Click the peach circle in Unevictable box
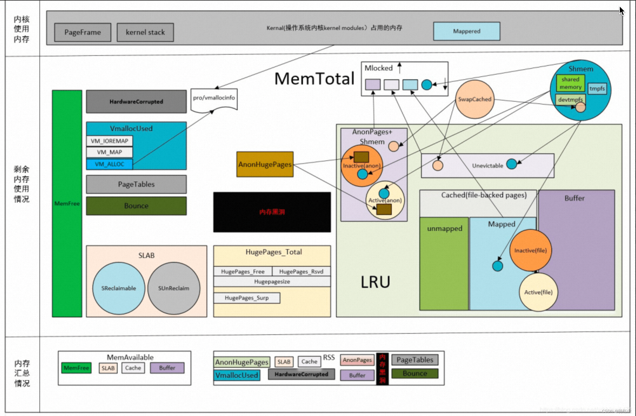The image size is (636, 416). point(438,165)
